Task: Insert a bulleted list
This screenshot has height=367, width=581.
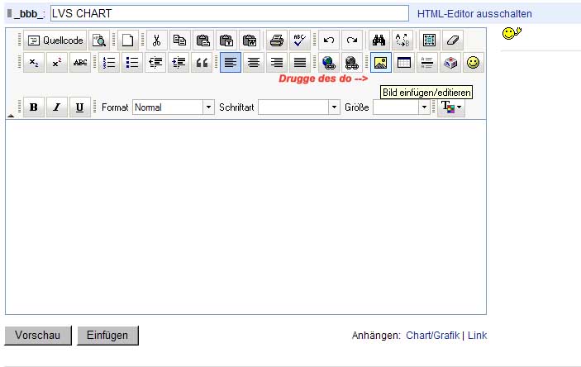Action: pos(132,63)
